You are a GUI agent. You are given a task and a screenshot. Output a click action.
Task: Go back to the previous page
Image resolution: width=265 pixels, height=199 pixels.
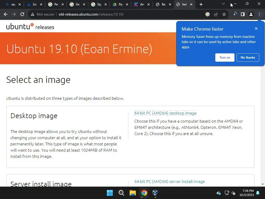(x=6, y=15)
